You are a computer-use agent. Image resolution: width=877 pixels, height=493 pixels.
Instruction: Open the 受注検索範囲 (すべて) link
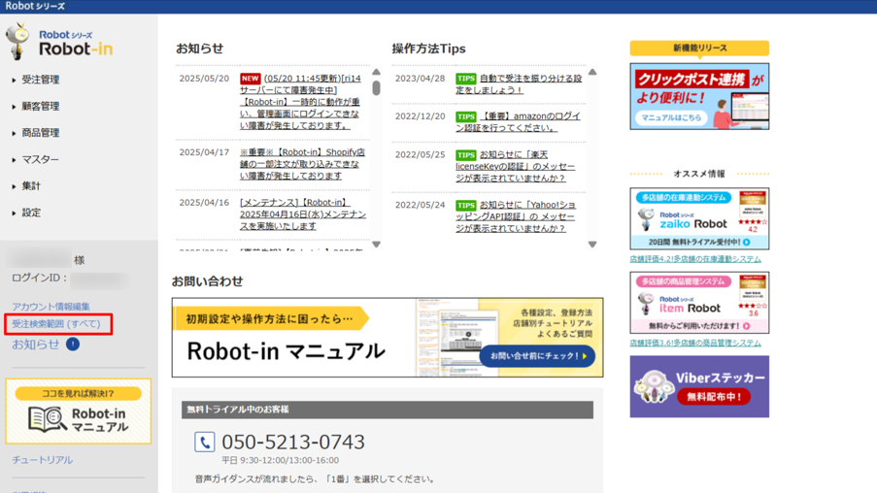pyautogui.click(x=56, y=323)
